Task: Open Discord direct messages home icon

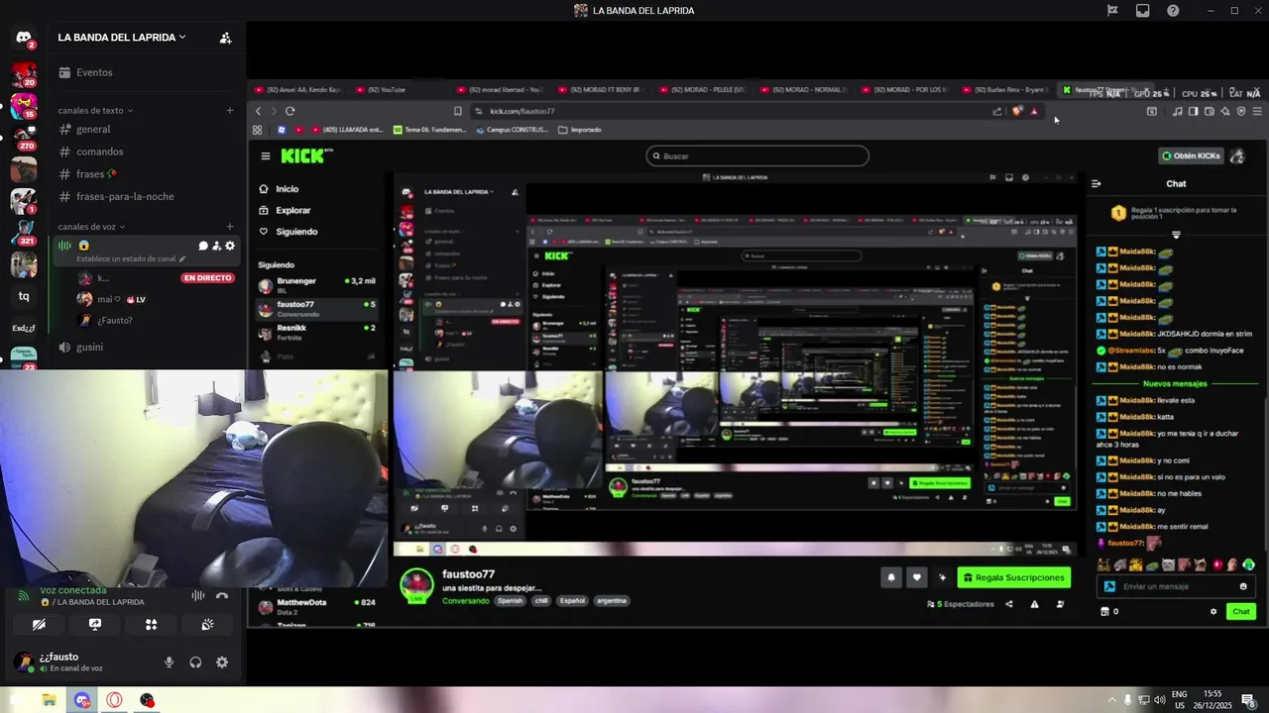Action: 24,38
